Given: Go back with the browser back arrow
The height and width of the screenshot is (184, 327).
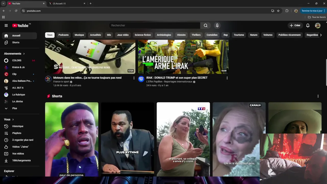Looking at the screenshot, I should (4, 11).
